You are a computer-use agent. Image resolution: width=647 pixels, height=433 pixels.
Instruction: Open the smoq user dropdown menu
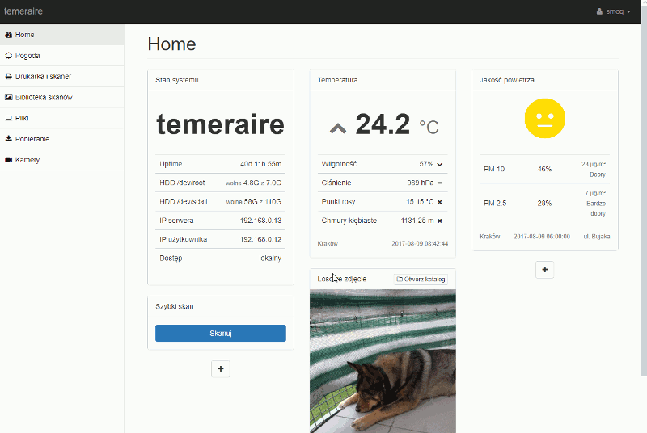tap(613, 12)
